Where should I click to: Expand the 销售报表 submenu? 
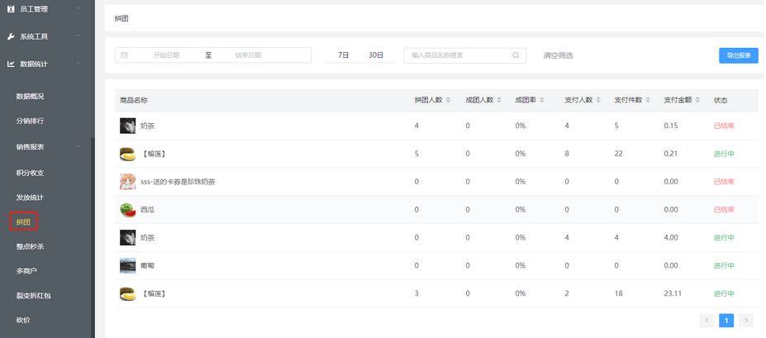pyautogui.click(x=78, y=147)
